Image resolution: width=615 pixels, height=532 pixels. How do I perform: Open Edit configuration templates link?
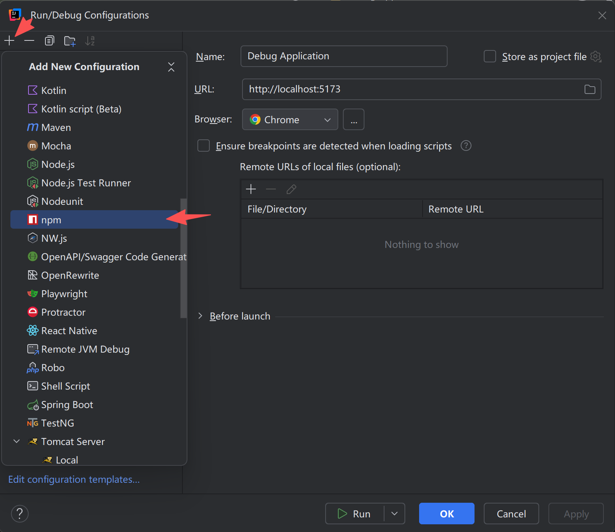74,479
